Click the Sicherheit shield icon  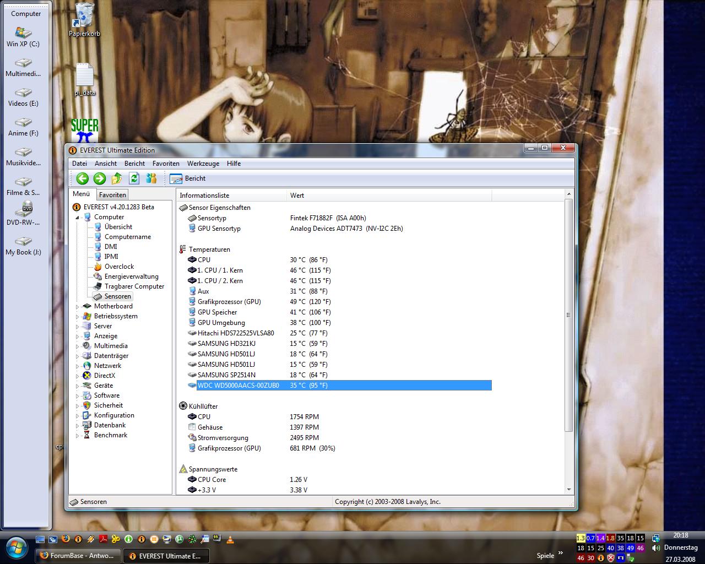pyautogui.click(x=86, y=405)
